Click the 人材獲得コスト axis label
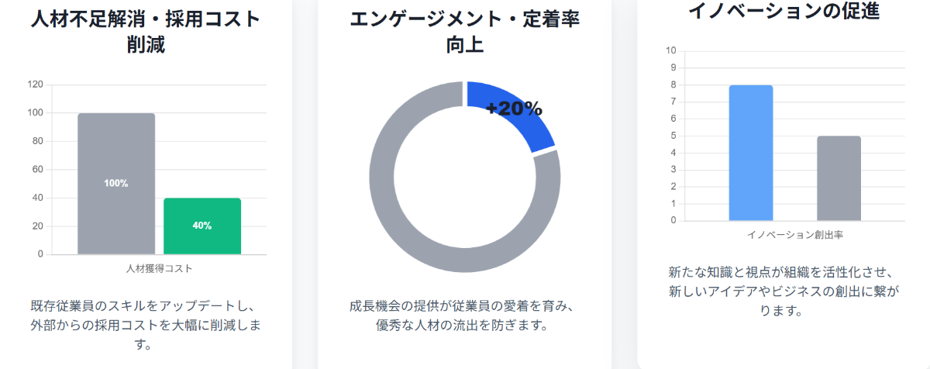The height and width of the screenshot is (369, 930). coord(159,269)
